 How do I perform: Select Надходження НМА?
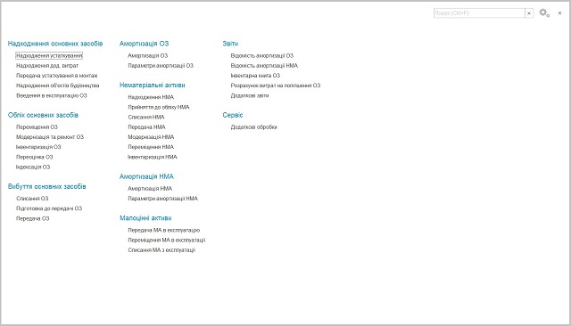point(151,97)
